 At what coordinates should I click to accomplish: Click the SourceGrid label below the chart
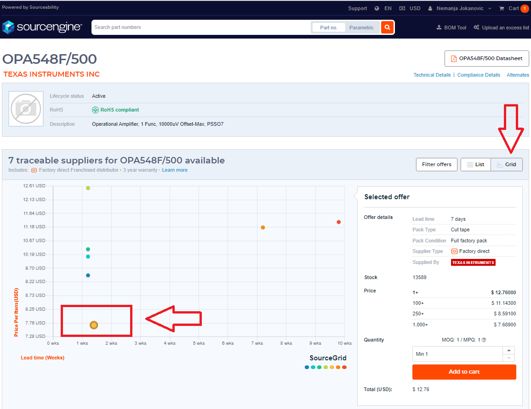tap(328, 358)
